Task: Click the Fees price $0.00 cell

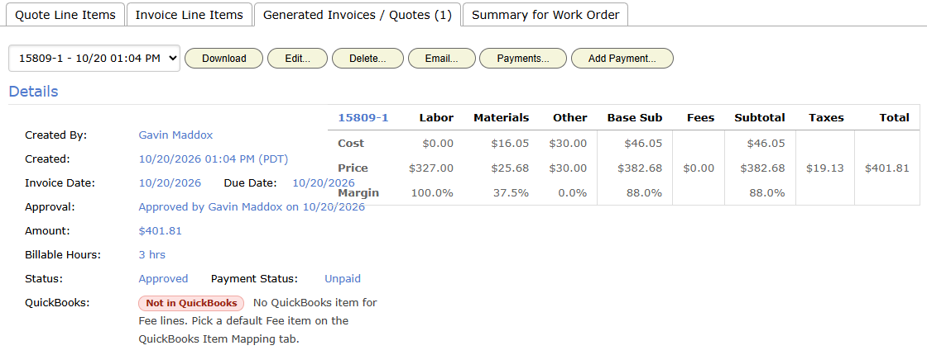Action: coord(699,168)
